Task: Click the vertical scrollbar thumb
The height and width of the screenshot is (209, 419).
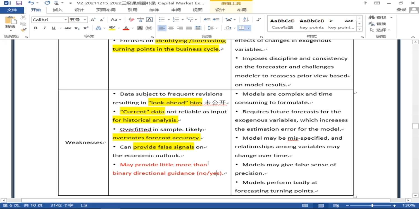Action: tap(415, 126)
